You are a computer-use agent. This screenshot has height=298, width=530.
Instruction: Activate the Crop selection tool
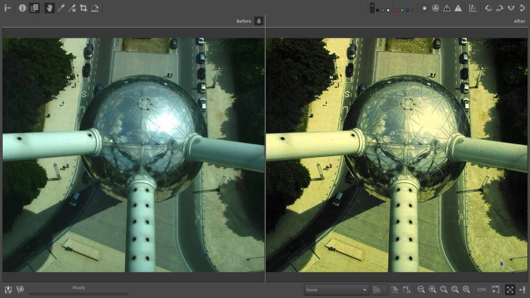coord(83,8)
